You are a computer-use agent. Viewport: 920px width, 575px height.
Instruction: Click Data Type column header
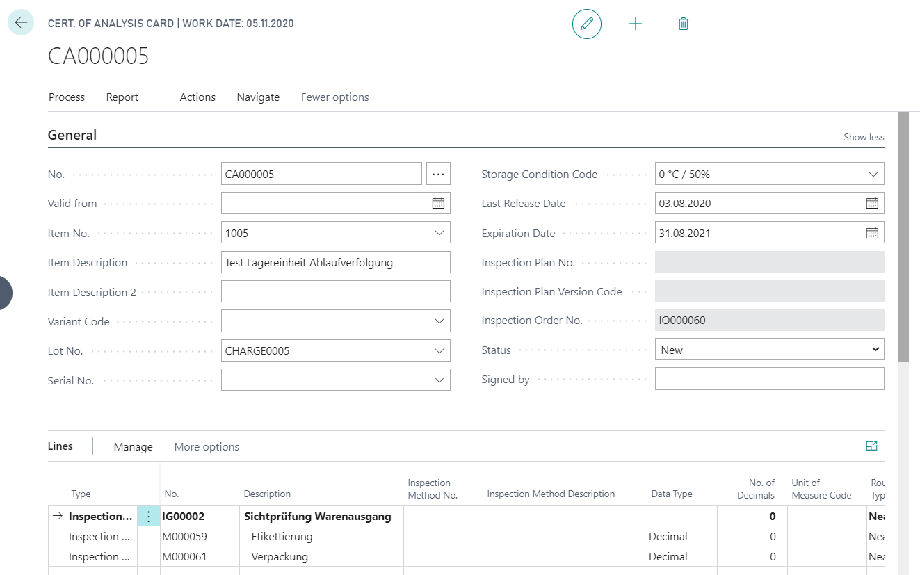[672, 494]
